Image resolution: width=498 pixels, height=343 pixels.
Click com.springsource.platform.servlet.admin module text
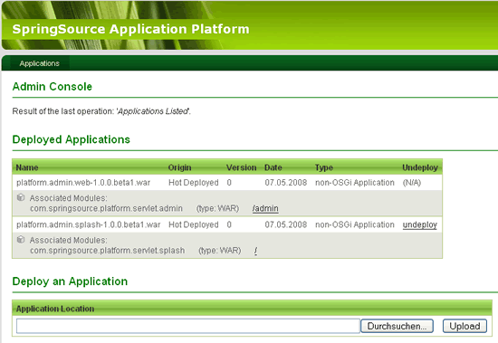click(x=107, y=208)
